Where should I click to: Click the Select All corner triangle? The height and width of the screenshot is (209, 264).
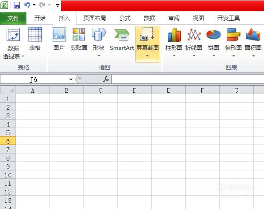tap(8, 90)
